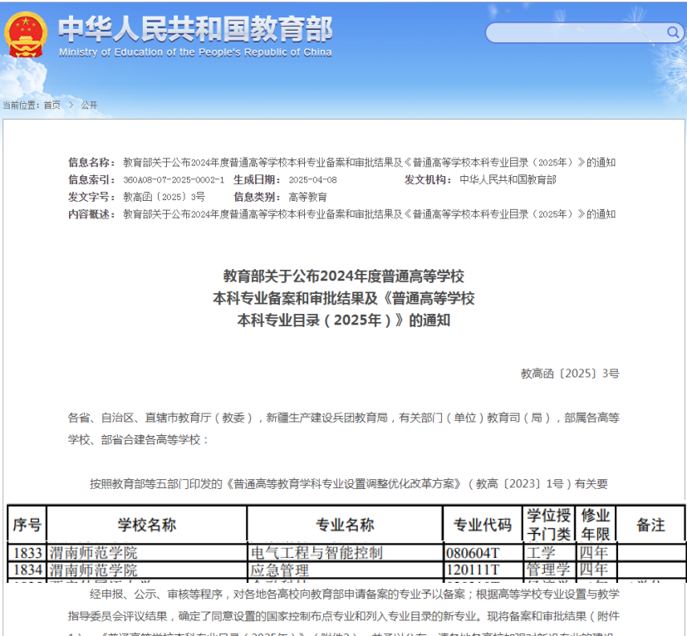The image size is (687, 636).
Task: Select the 电气工程与智能控制 table cell
Action: 317,553
